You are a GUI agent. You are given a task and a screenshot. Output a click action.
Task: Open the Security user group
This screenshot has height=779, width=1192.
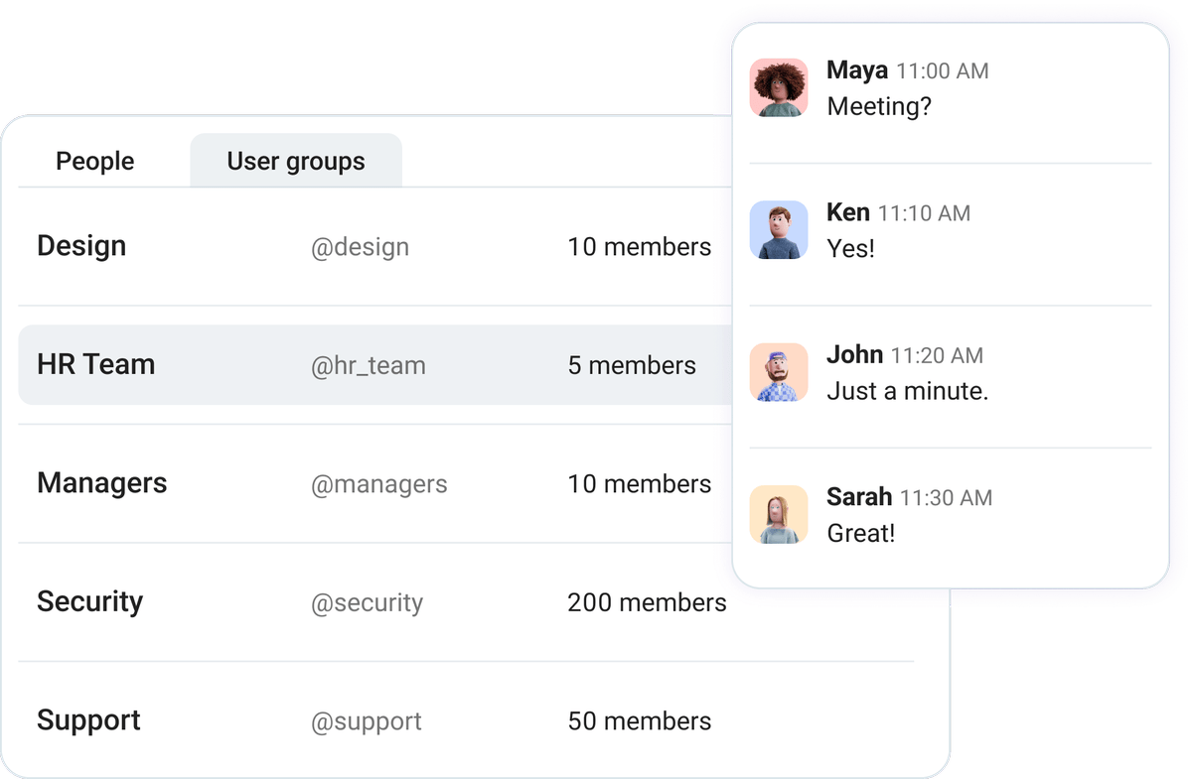tap(90, 602)
